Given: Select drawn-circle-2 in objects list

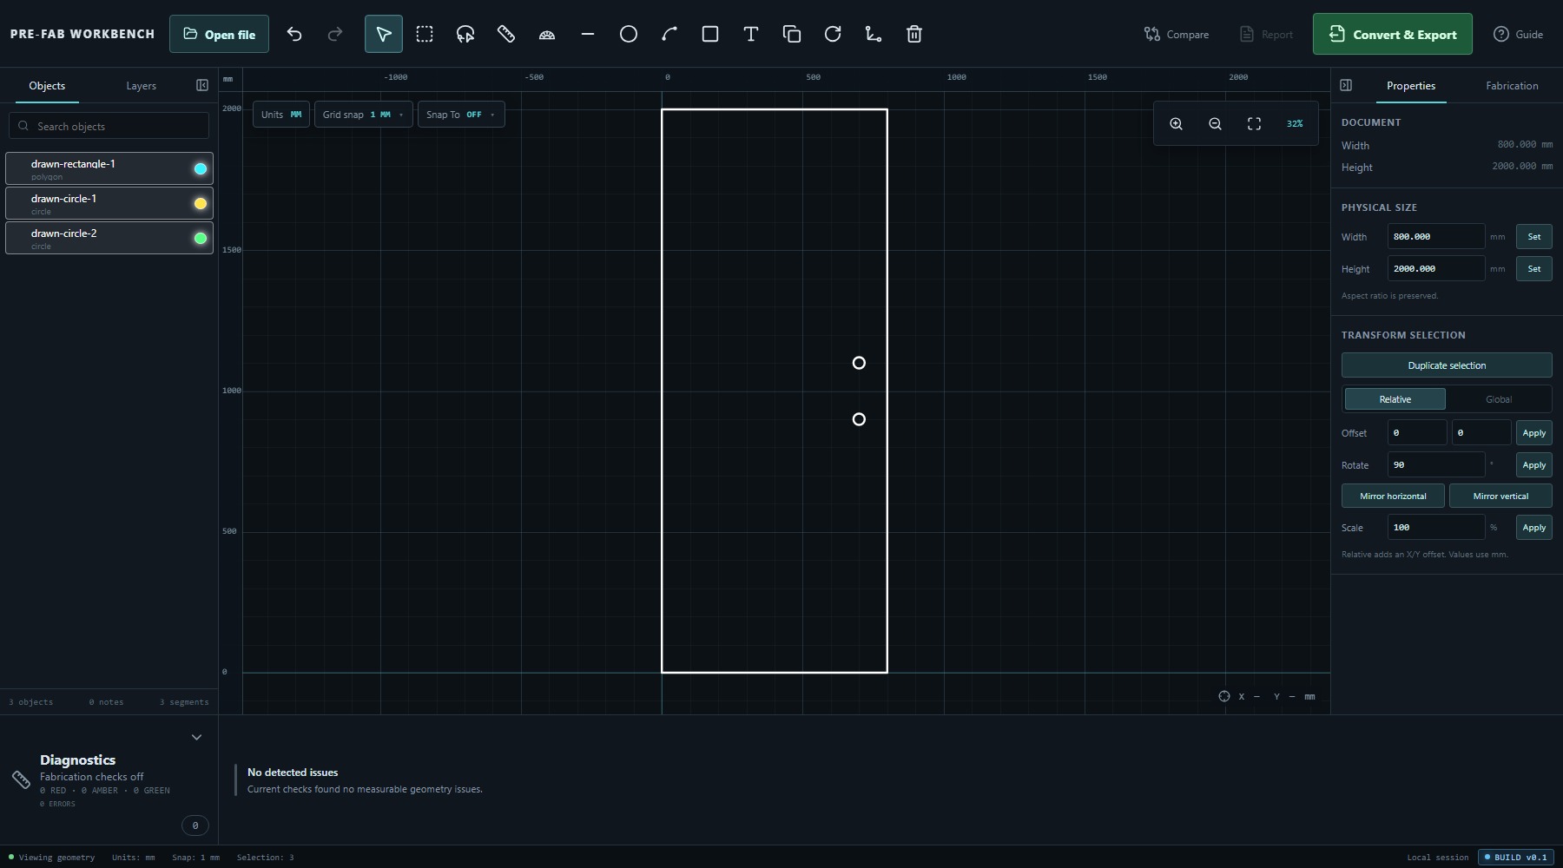Looking at the screenshot, I should pos(109,238).
